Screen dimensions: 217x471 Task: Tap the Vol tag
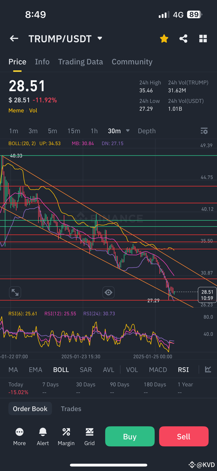click(x=33, y=110)
